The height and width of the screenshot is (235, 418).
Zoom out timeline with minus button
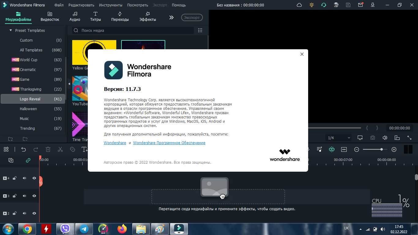pyautogui.click(x=356, y=149)
